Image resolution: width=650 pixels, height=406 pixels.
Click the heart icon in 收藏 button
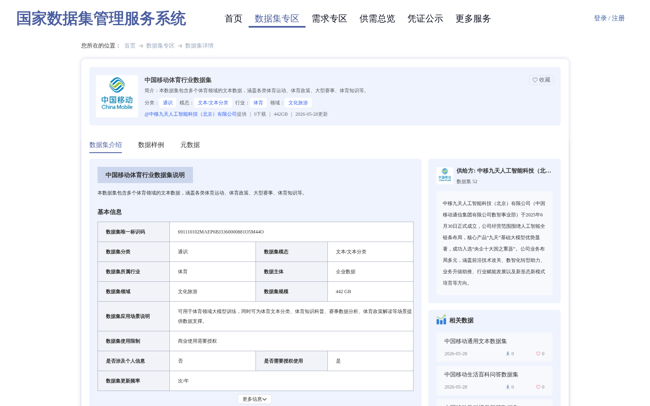pos(535,80)
